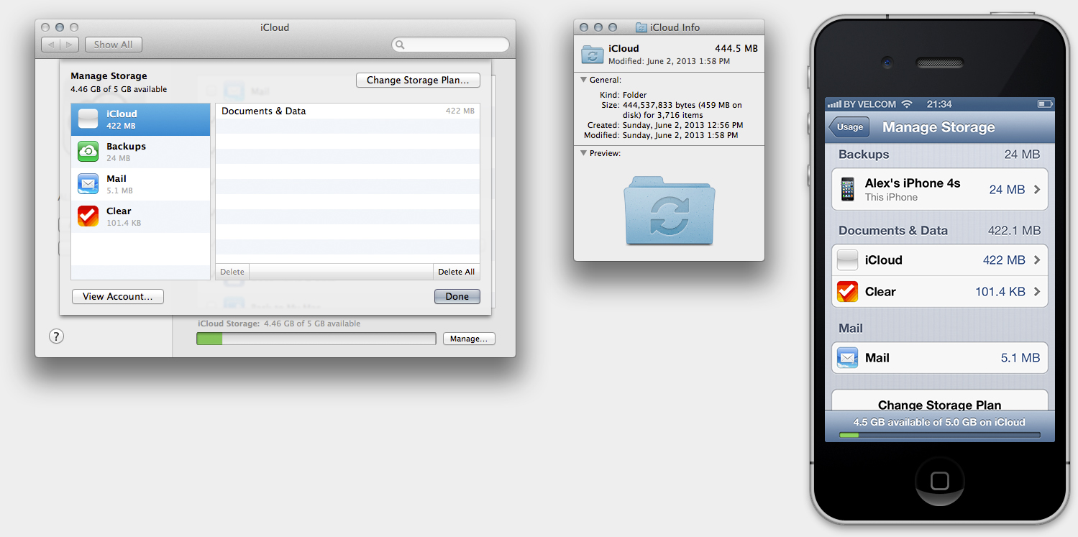Screen dimensions: 1078x537
Task: Tap the Usage back button on the iPhone
Action: (x=849, y=127)
